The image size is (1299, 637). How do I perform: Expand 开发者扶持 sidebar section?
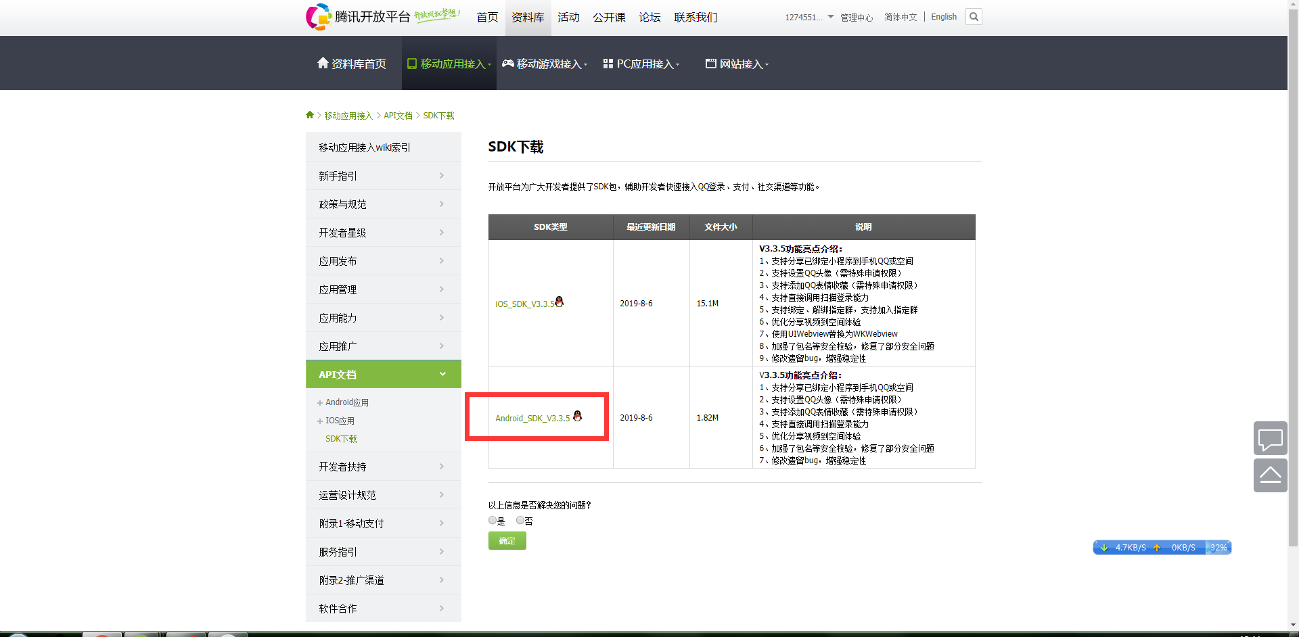[x=383, y=467]
